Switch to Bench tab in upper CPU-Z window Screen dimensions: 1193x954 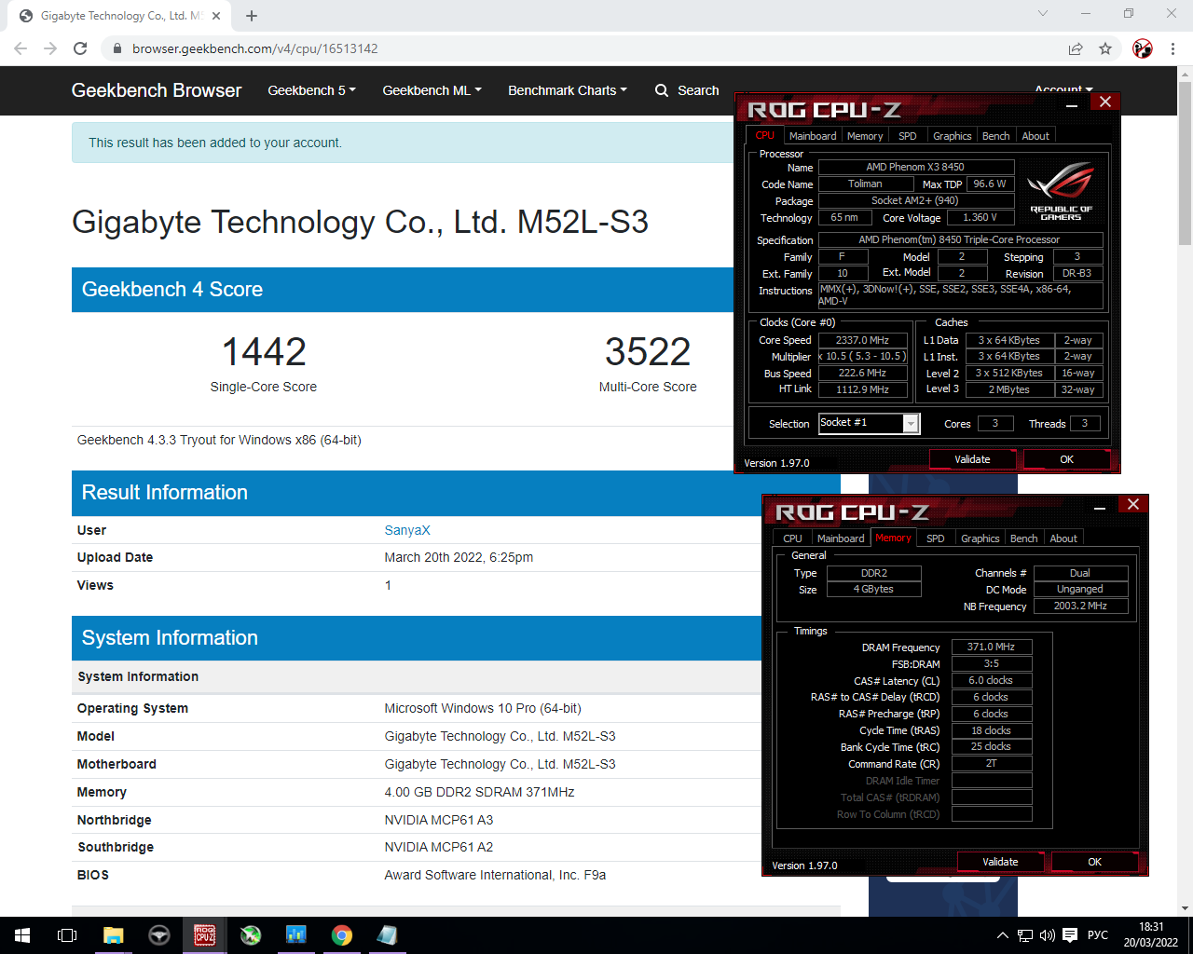(996, 136)
